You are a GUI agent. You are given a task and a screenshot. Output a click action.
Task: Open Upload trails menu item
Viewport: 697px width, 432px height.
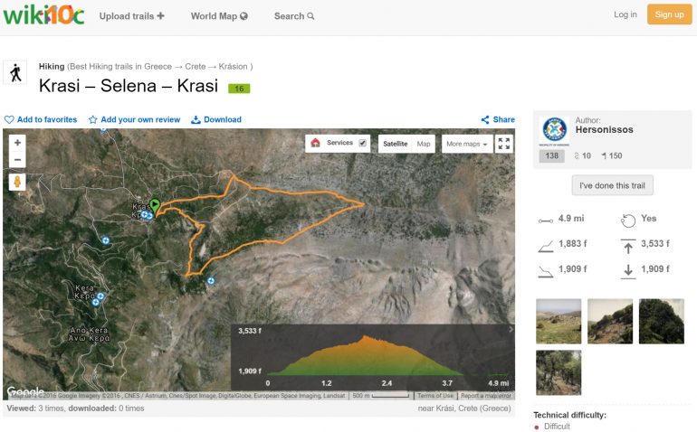(x=131, y=15)
